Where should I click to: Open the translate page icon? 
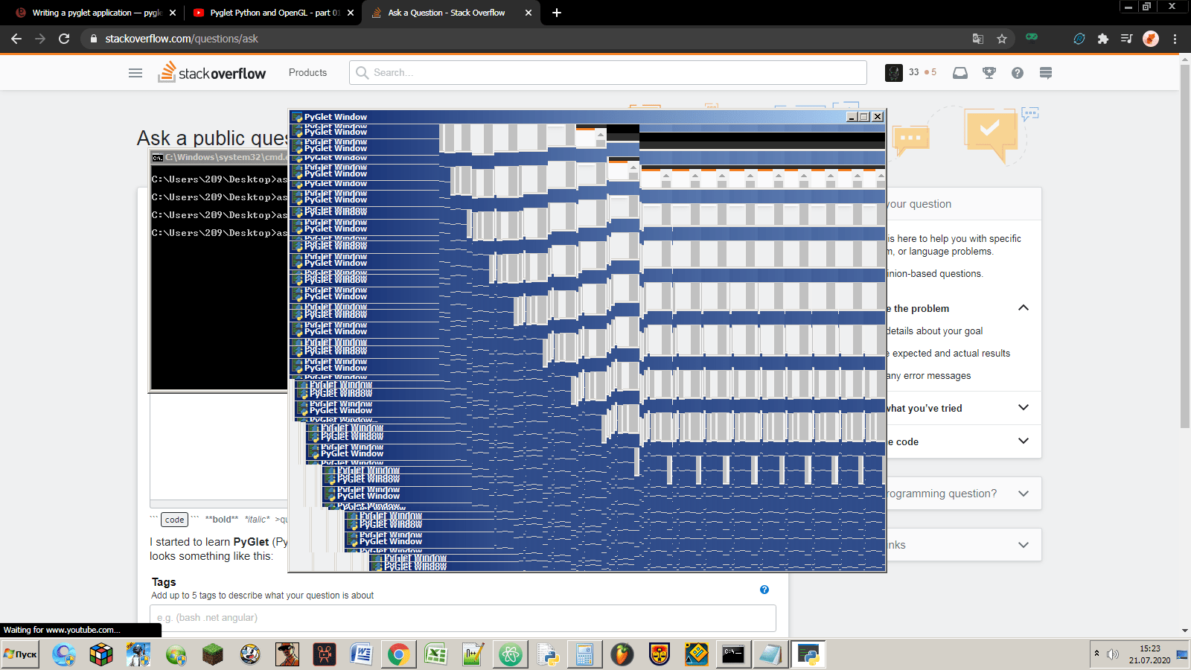tap(978, 39)
